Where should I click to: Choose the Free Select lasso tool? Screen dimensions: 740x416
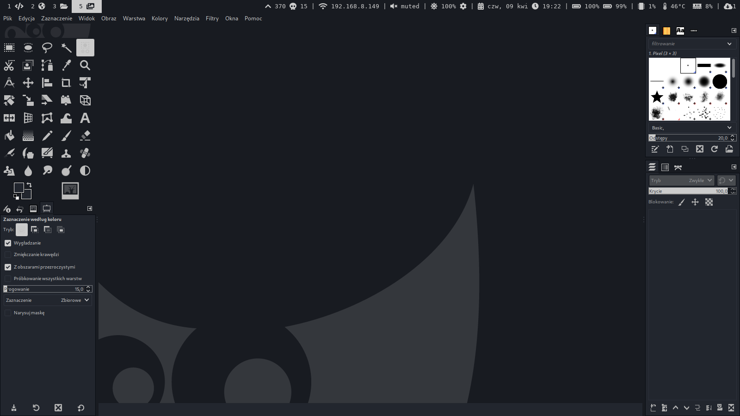[47, 48]
